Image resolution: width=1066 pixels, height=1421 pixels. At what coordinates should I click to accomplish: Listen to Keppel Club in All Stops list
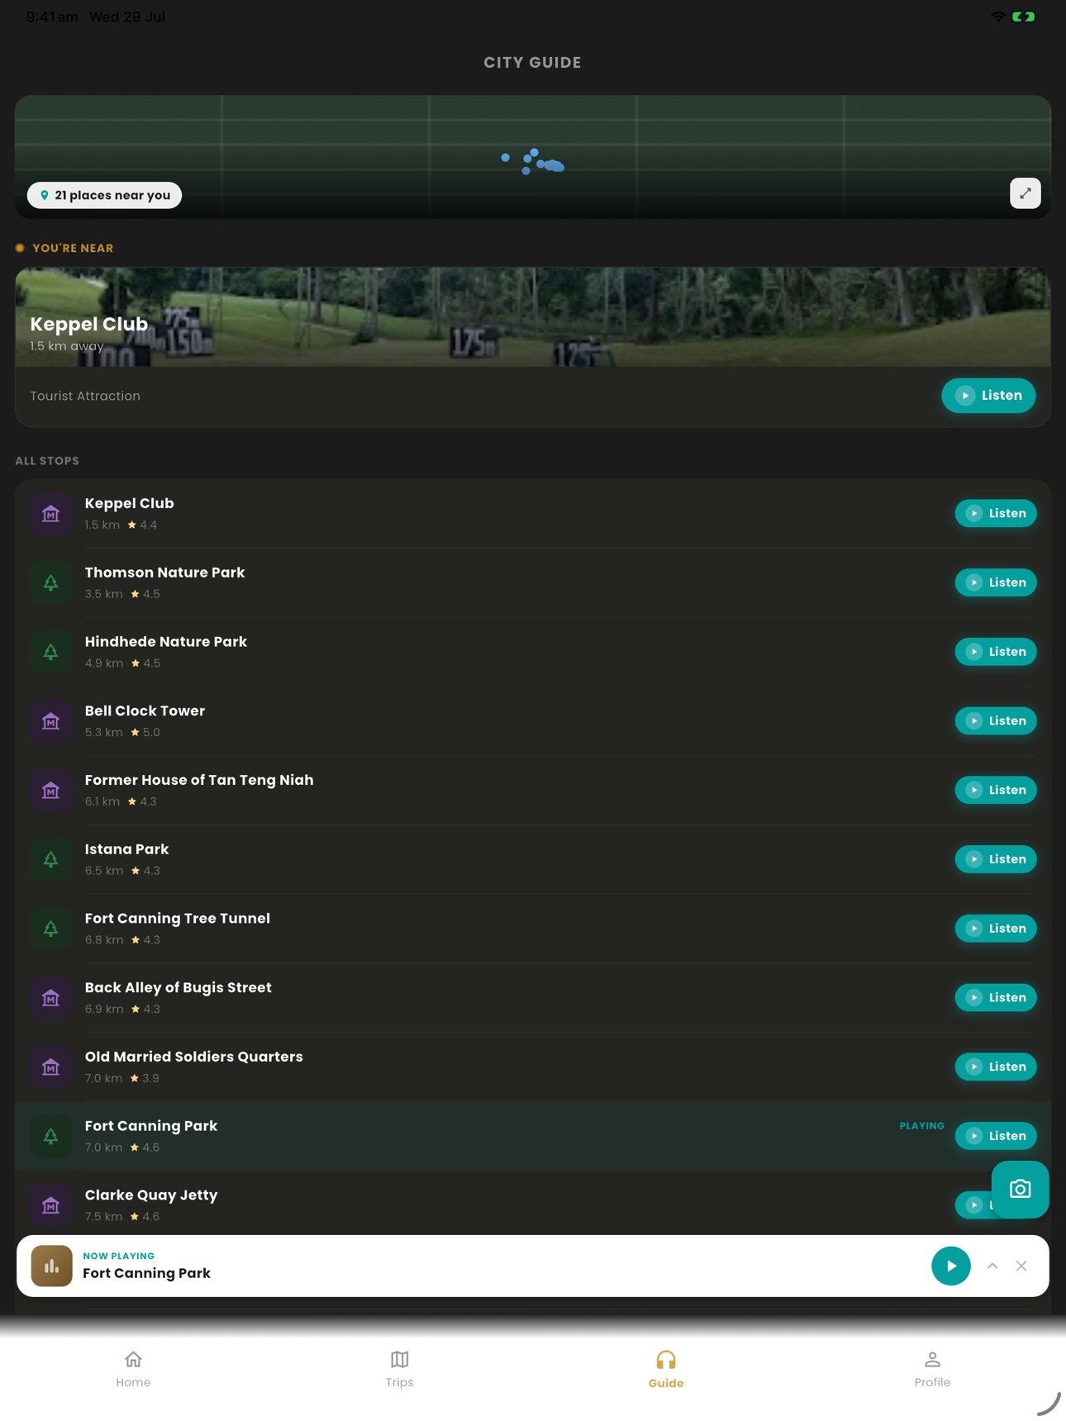click(x=996, y=513)
